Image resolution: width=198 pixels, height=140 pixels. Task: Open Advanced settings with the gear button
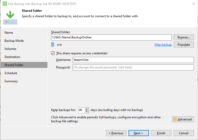pyautogui.click(x=183, y=119)
